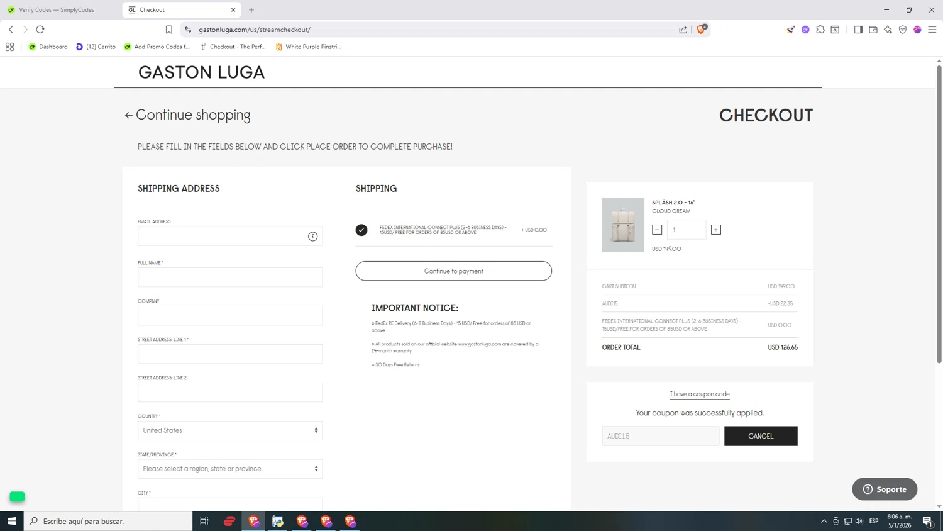Open Checkout - The Perf... bookmark
The width and height of the screenshot is (943, 531).
[233, 47]
